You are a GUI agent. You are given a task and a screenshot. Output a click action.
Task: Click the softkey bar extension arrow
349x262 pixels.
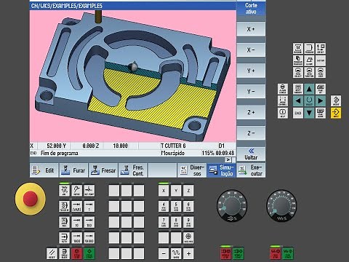[x=228, y=160]
